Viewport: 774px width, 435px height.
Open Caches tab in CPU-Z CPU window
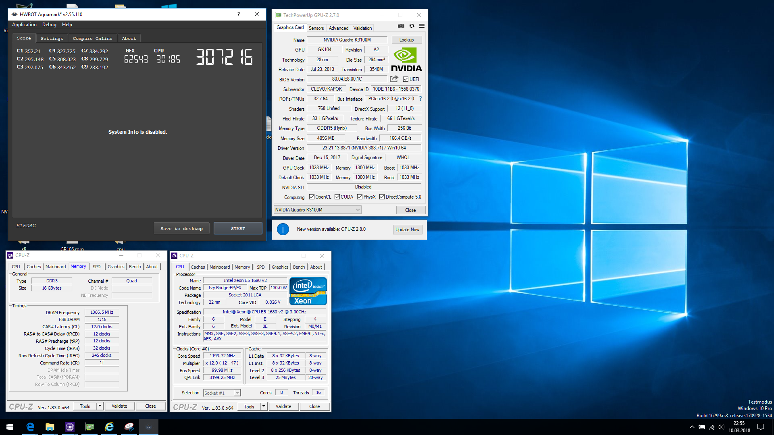198,267
